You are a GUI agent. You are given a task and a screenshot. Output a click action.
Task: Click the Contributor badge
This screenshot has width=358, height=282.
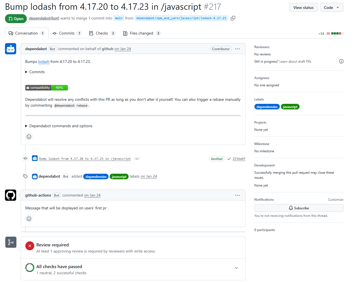point(221,49)
